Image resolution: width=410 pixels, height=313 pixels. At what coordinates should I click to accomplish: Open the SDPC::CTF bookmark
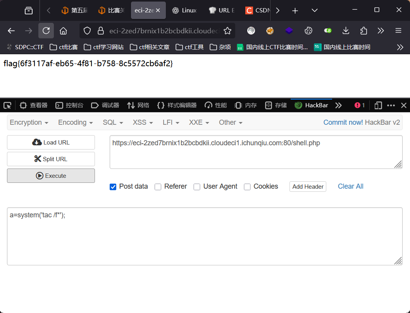(x=25, y=47)
